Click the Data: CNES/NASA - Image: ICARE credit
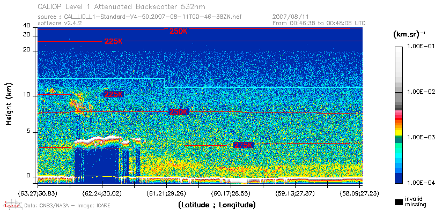 click(67, 205)
